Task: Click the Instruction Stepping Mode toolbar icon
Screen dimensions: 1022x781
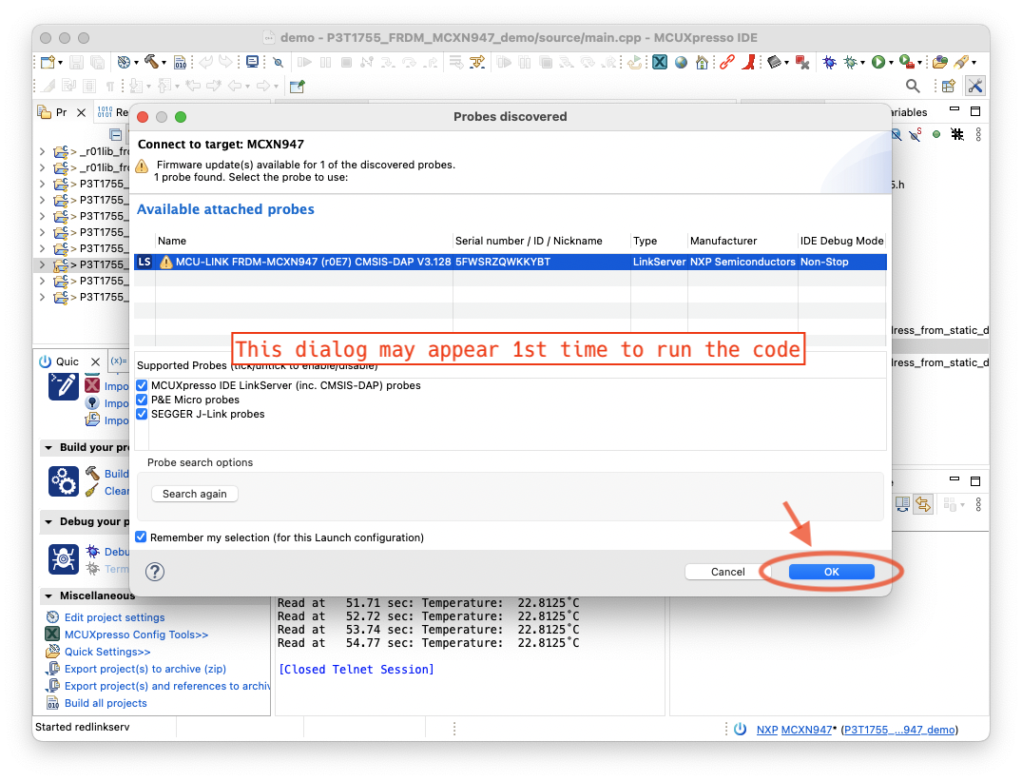Action: pyautogui.click(x=478, y=63)
